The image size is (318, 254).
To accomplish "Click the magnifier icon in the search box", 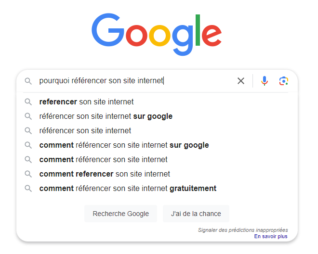I will [28, 81].
